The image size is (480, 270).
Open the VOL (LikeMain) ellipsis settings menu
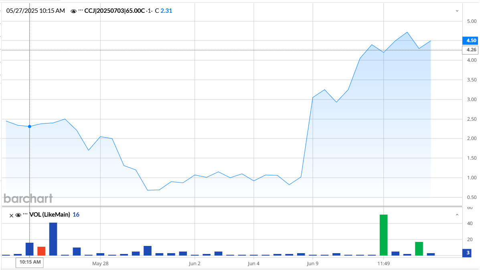click(25, 215)
